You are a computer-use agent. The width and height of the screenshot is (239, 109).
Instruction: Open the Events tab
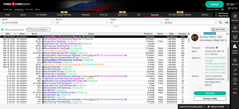(205, 15)
